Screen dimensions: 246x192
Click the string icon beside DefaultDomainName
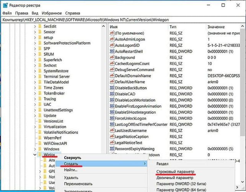click(112, 76)
